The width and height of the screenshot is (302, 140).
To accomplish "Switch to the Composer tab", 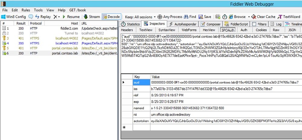I will [x=210, y=24].
